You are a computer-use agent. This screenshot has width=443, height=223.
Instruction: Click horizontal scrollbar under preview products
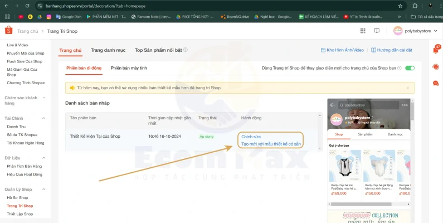[361, 204]
